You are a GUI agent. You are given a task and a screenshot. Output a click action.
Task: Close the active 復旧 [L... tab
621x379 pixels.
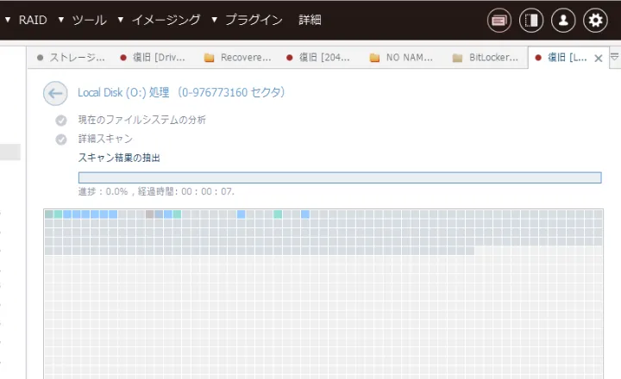pos(599,59)
